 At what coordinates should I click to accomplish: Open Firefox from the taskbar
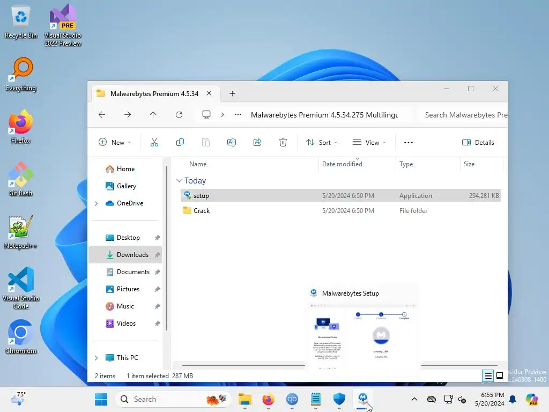tap(269, 399)
